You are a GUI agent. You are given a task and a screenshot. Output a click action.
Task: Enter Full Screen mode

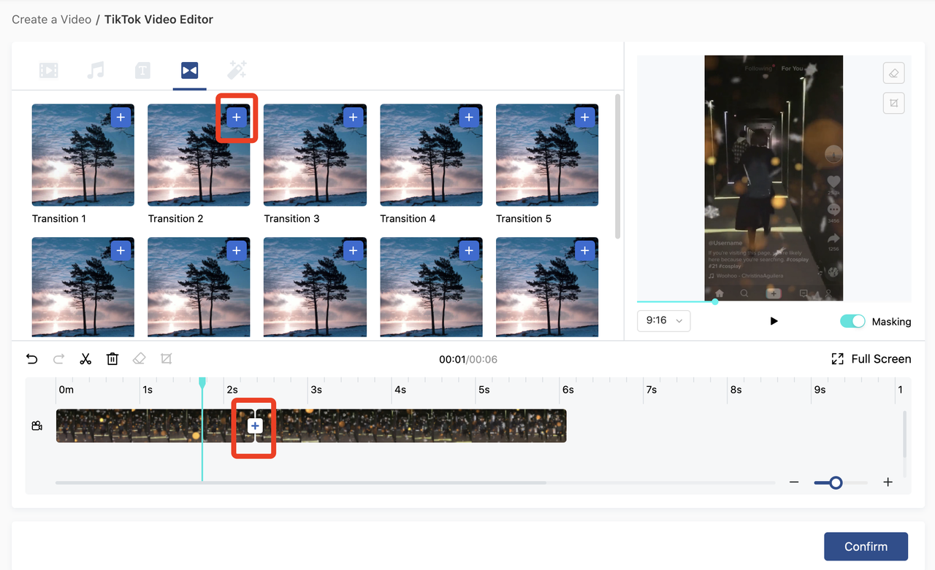click(x=871, y=359)
